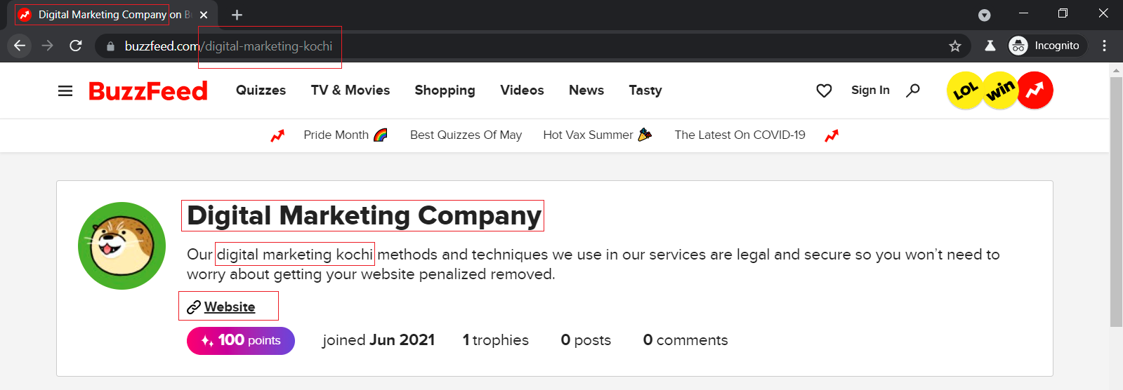Reload the current page
1123x390 pixels.
point(76,46)
